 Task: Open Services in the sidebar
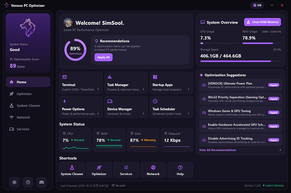(x=28, y=129)
